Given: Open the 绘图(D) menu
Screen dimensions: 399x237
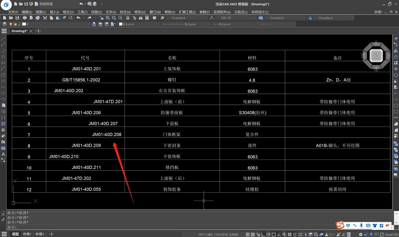Looking at the screenshot, I should point(96,12).
